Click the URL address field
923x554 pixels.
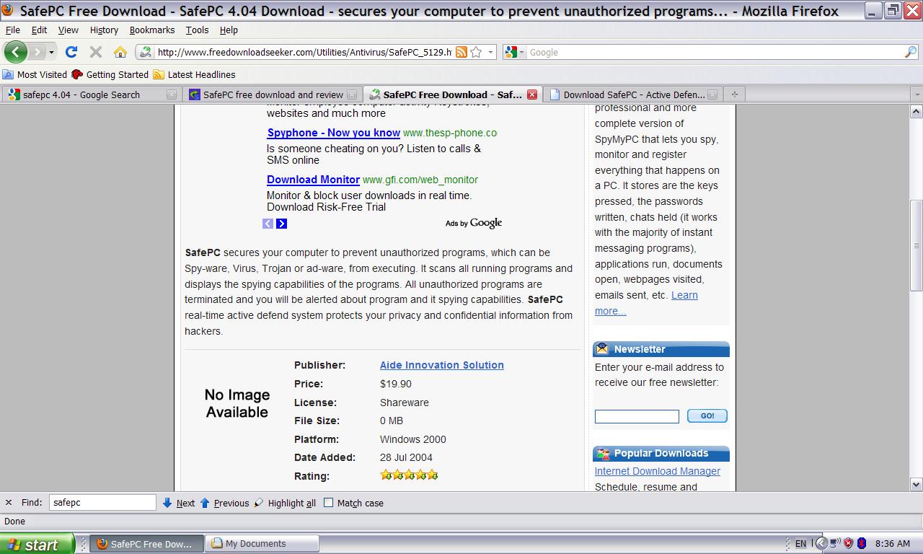[x=304, y=52]
